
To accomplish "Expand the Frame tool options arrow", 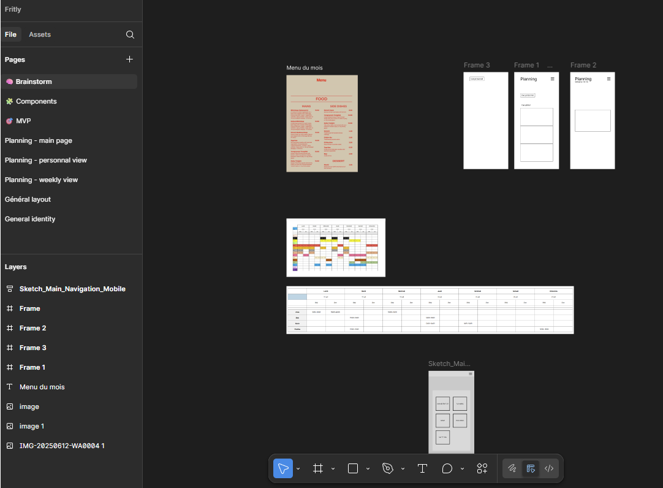I will tap(333, 469).
